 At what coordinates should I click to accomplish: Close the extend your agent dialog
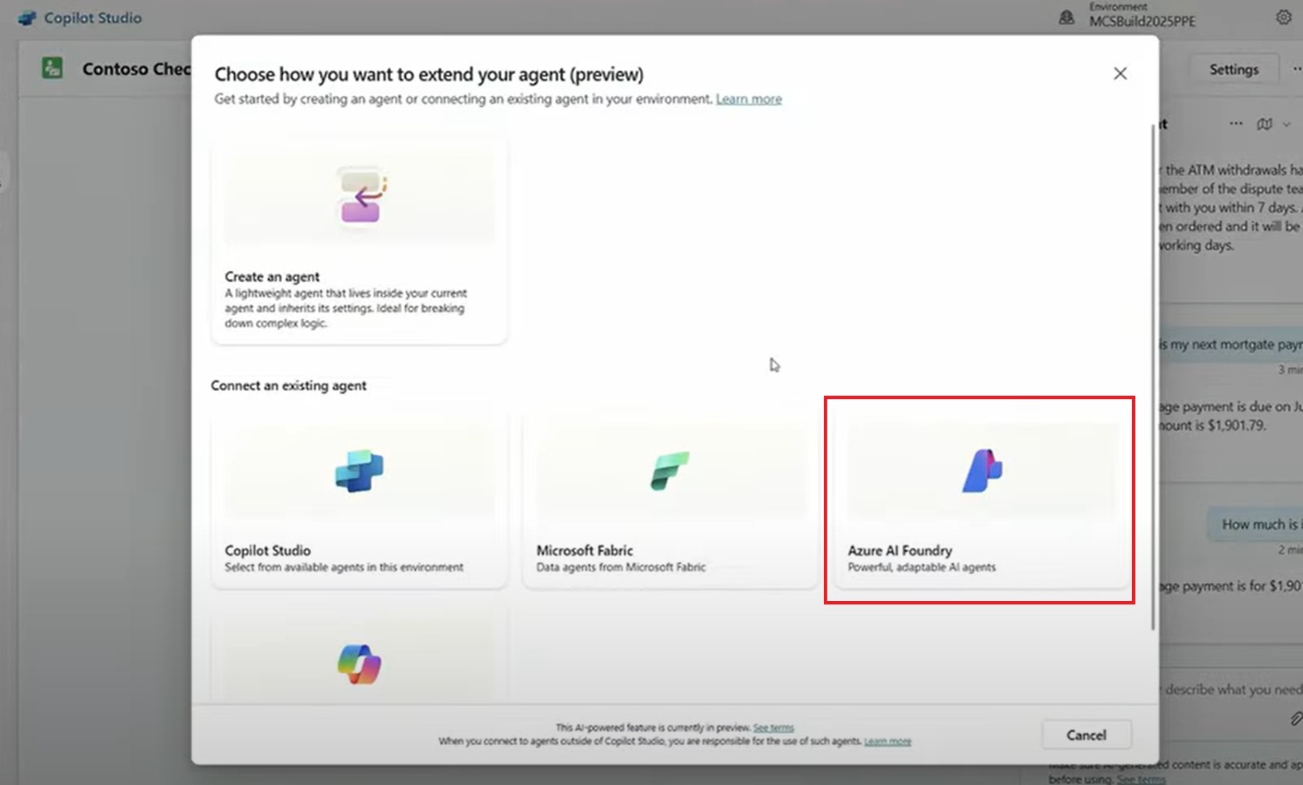point(1120,73)
